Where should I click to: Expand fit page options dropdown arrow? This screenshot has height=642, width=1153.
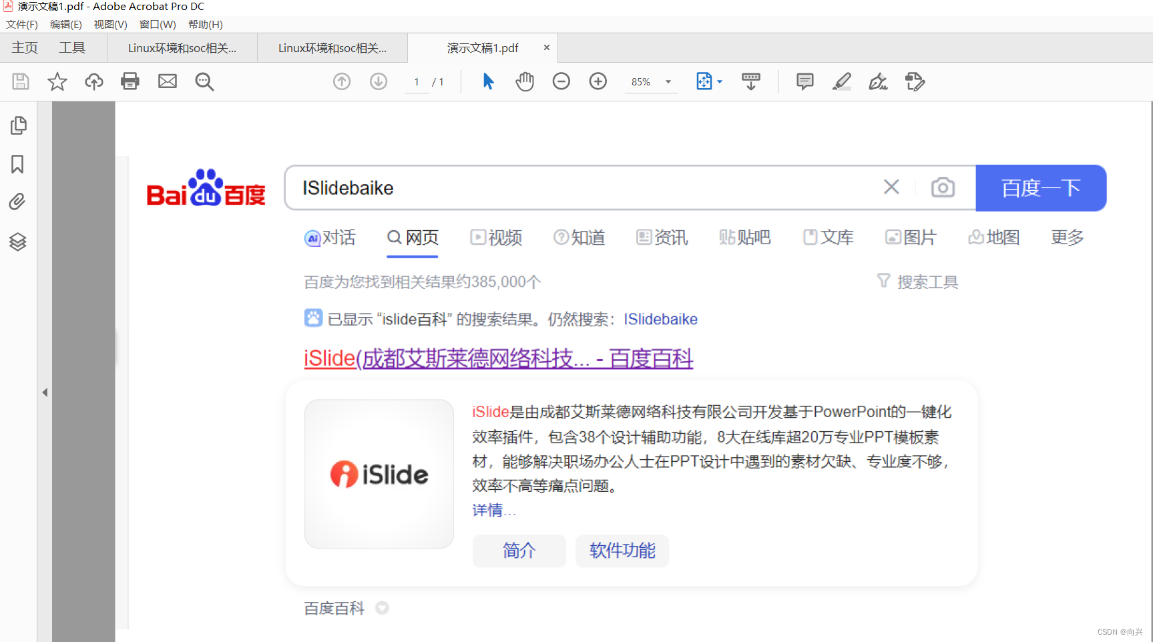pos(720,81)
